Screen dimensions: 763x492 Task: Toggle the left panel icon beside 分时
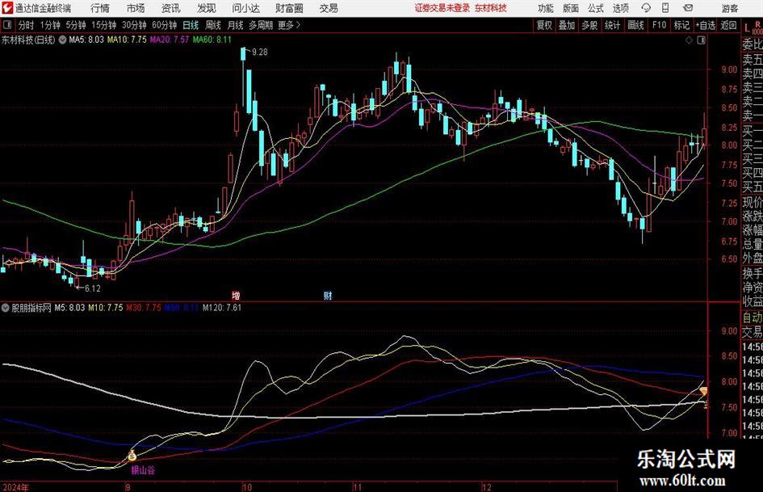[6, 25]
